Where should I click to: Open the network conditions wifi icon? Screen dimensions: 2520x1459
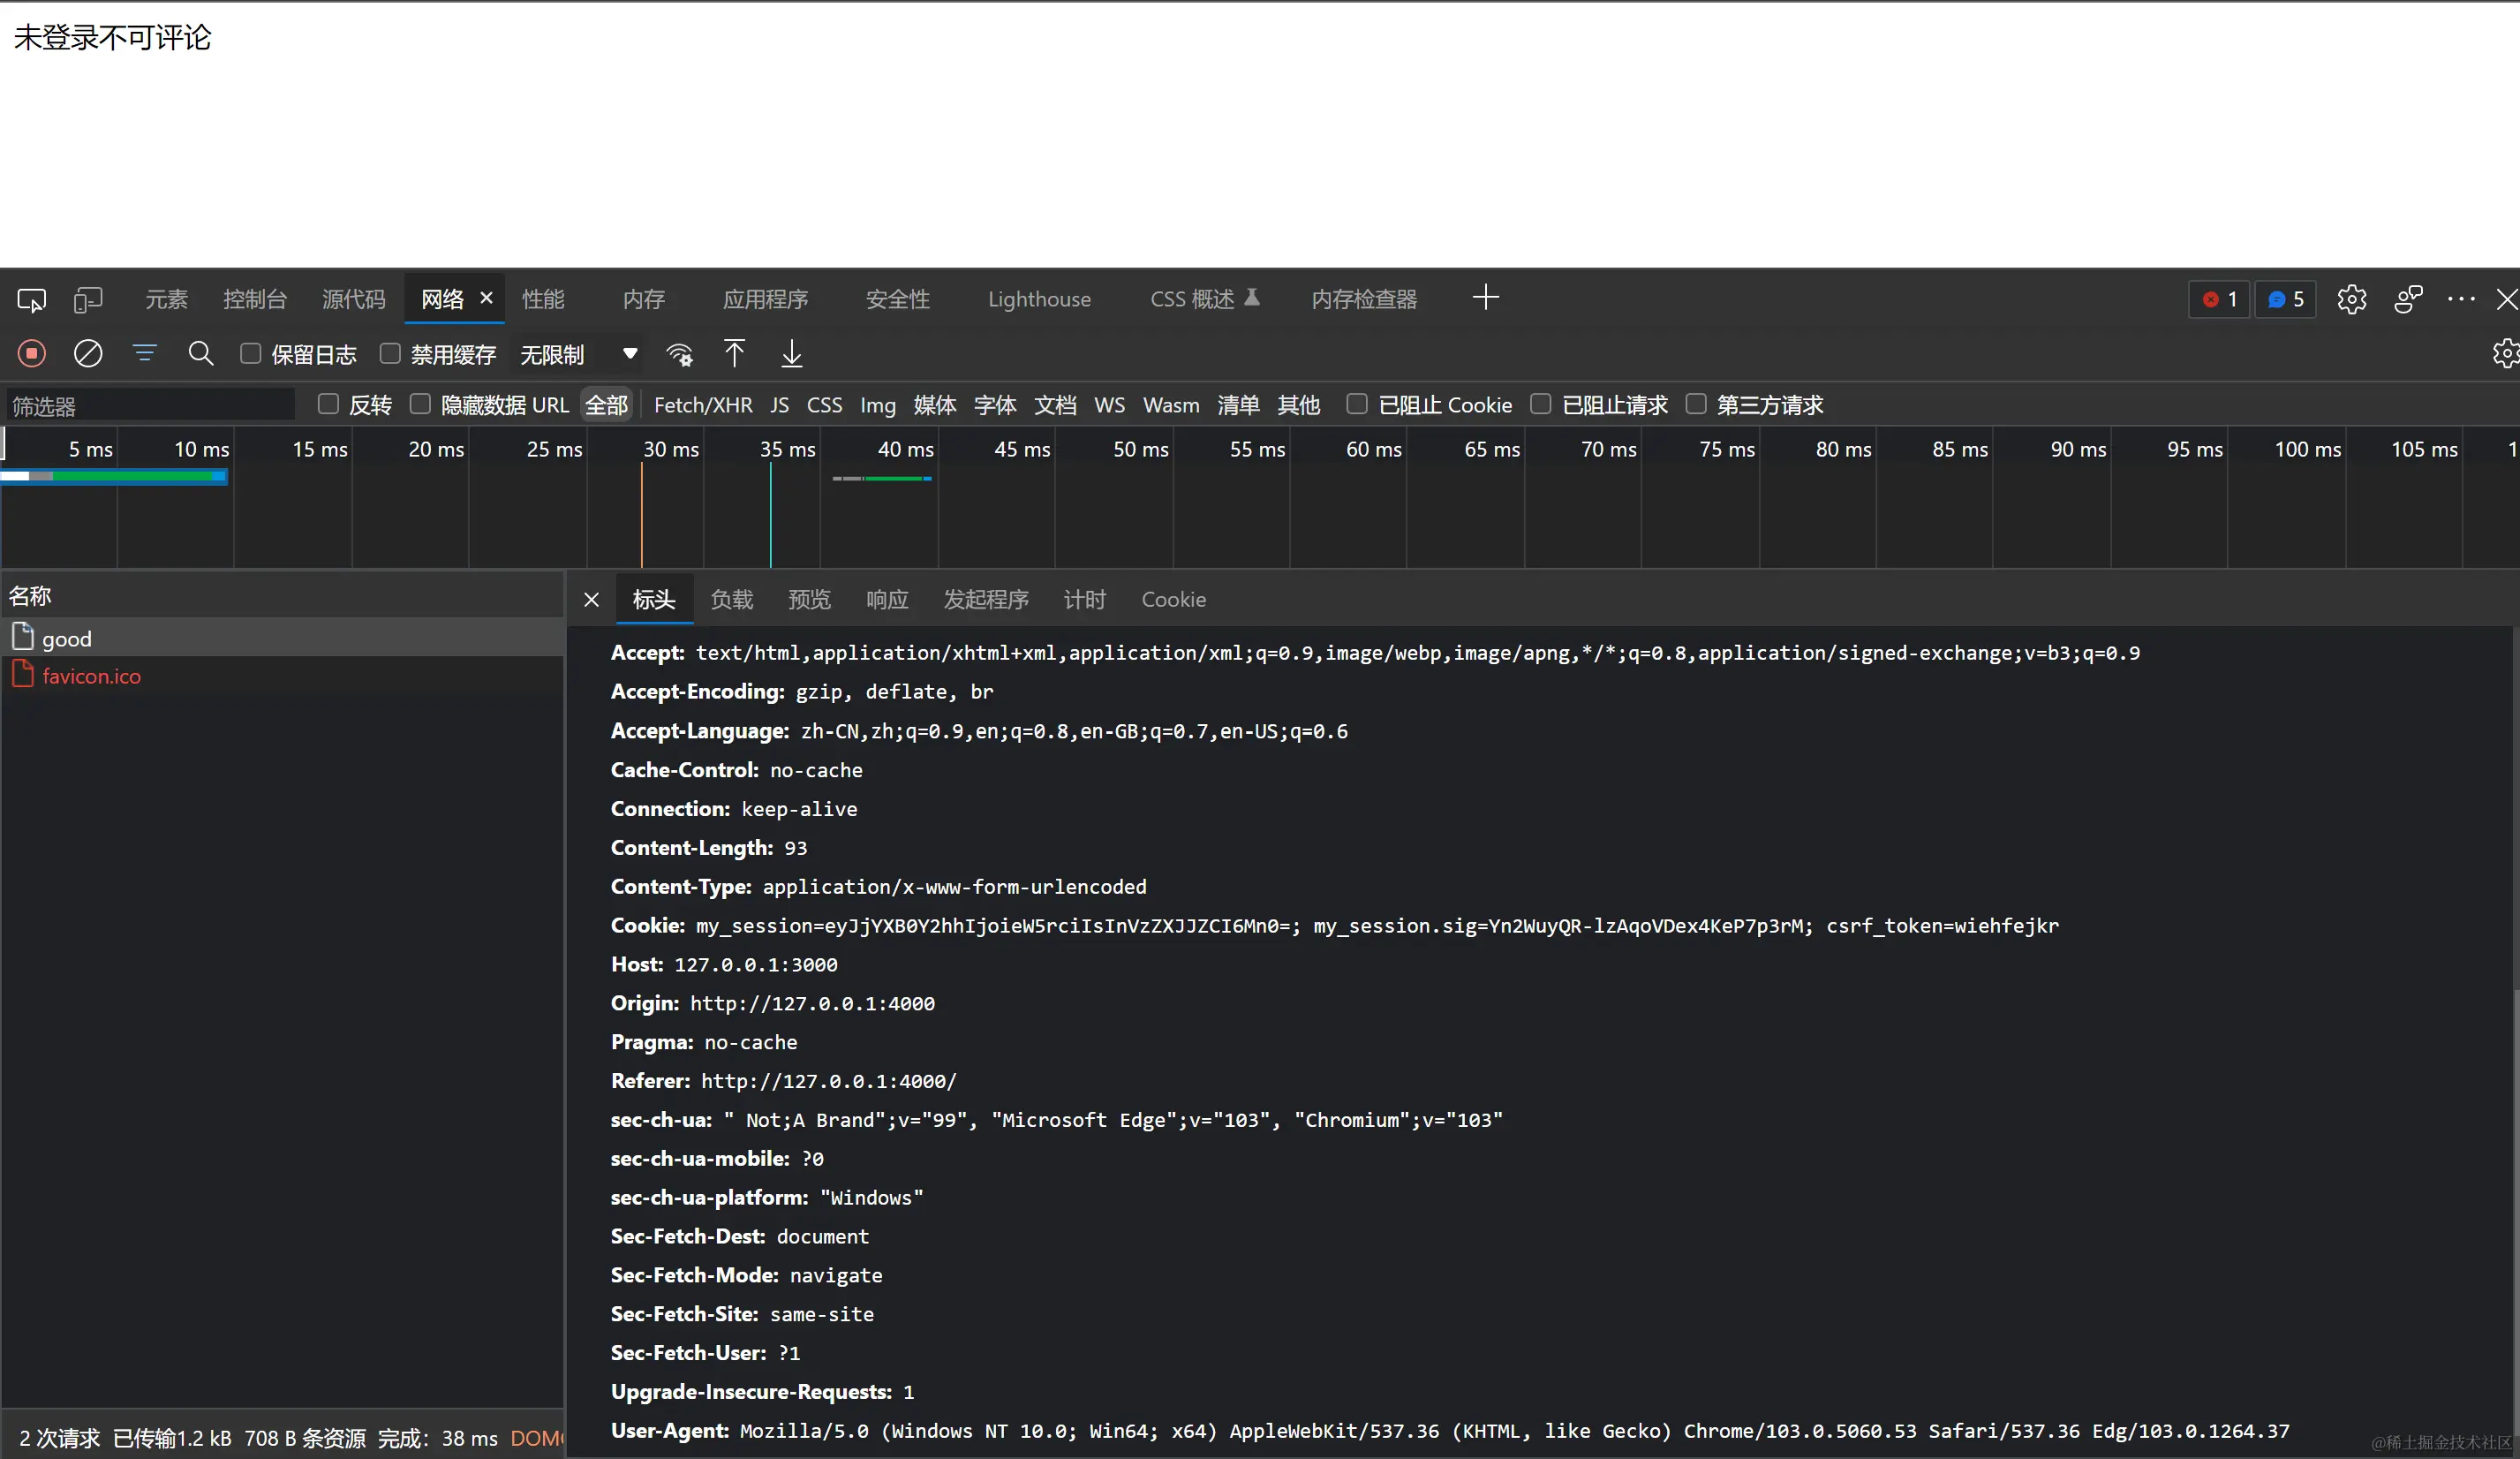point(680,354)
